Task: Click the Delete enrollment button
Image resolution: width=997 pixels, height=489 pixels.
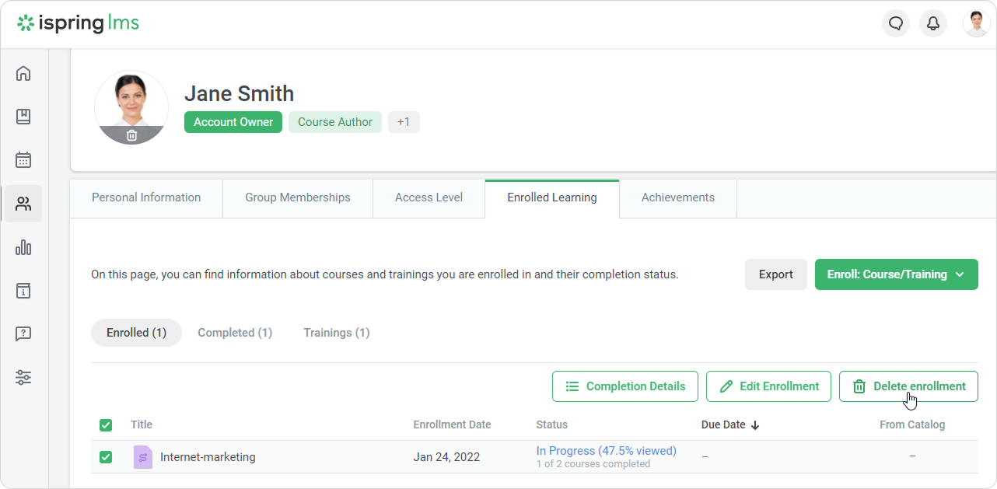Action: tap(908, 386)
